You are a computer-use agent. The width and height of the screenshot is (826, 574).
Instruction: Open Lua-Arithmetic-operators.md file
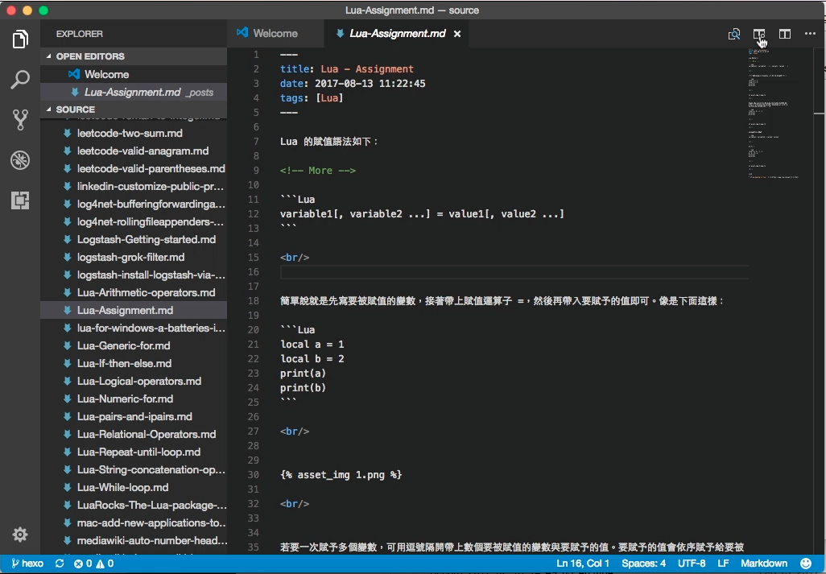pyautogui.click(x=134, y=293)
